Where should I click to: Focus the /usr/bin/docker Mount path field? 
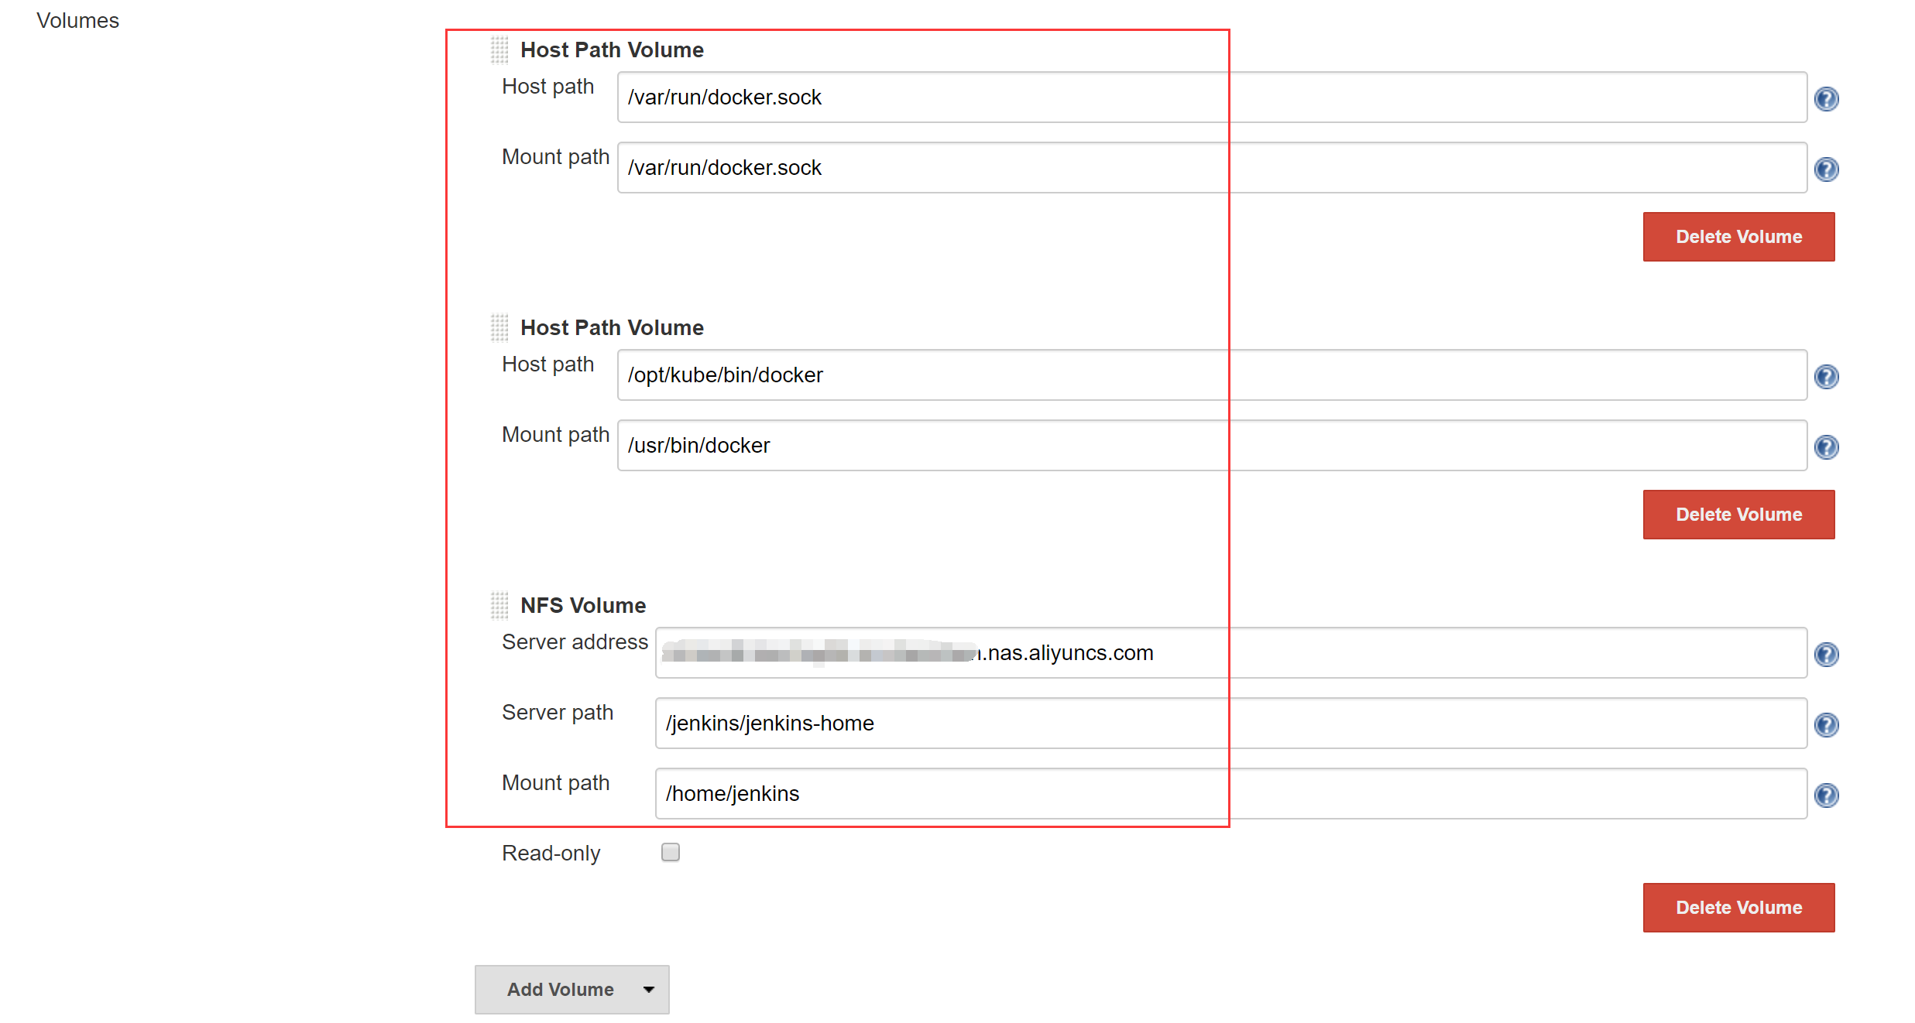coord(1211,446)
